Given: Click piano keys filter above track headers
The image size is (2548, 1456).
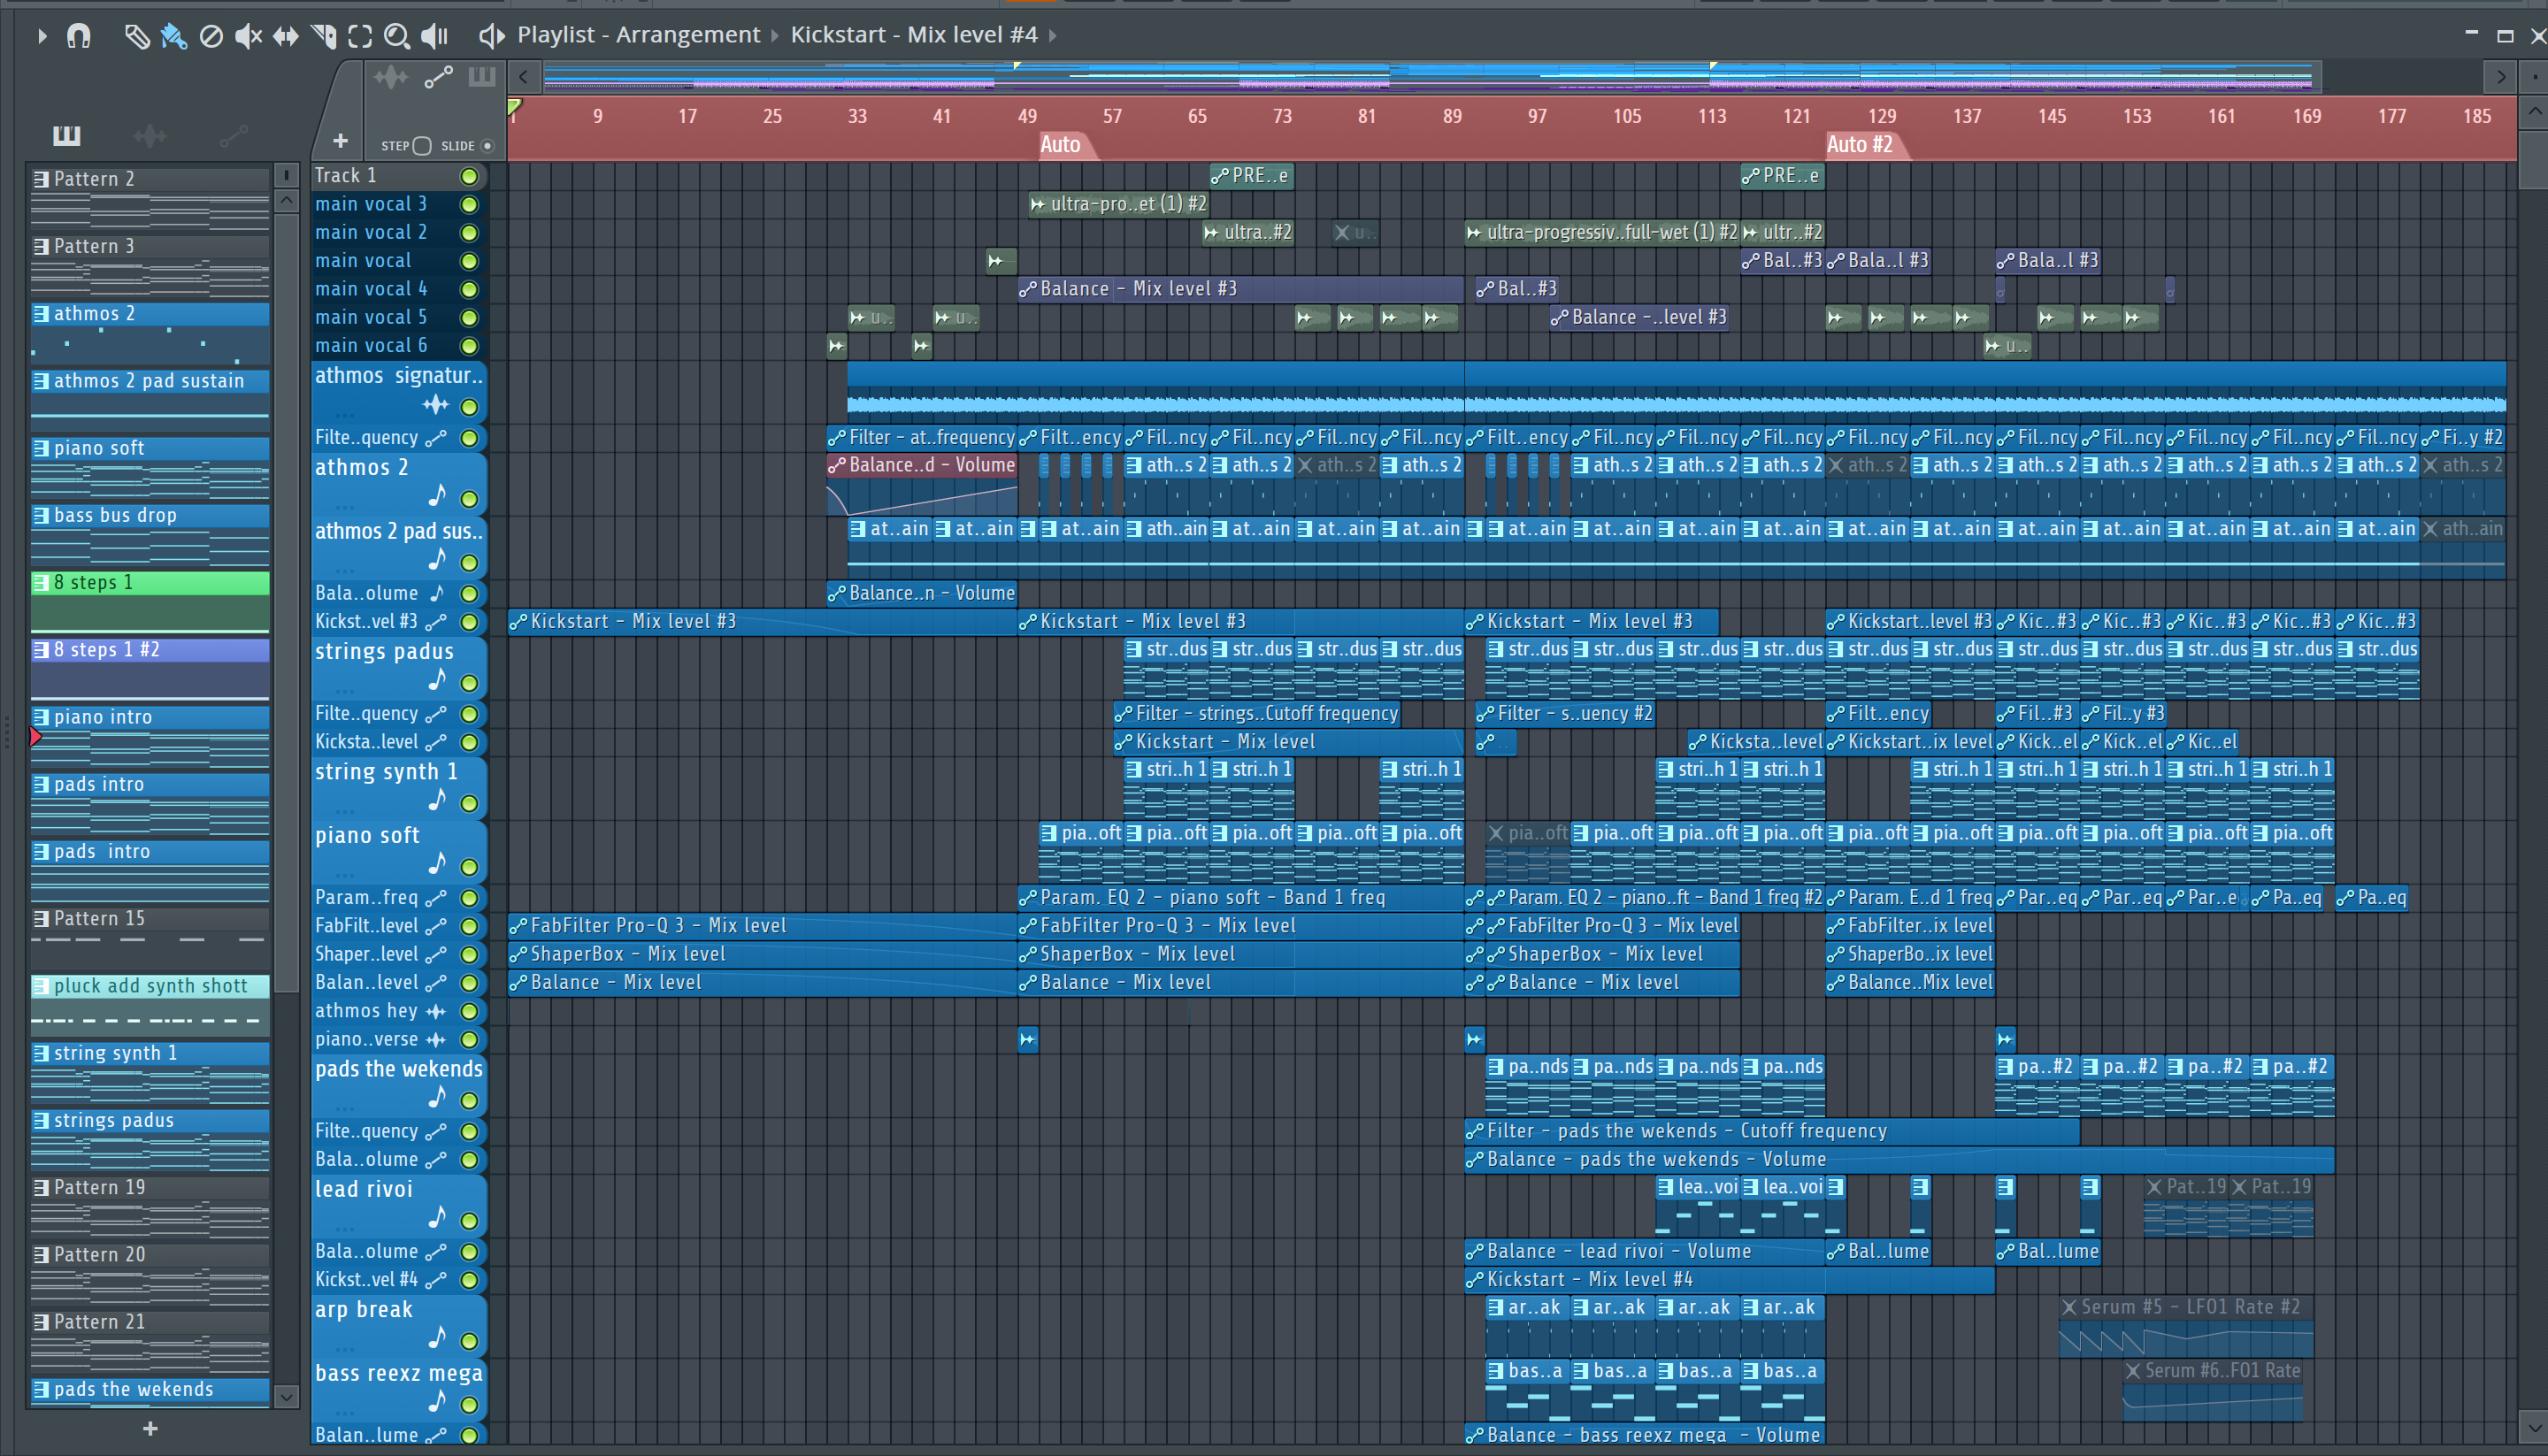Looking at the screenshot, I should click(x=482, y=77).
